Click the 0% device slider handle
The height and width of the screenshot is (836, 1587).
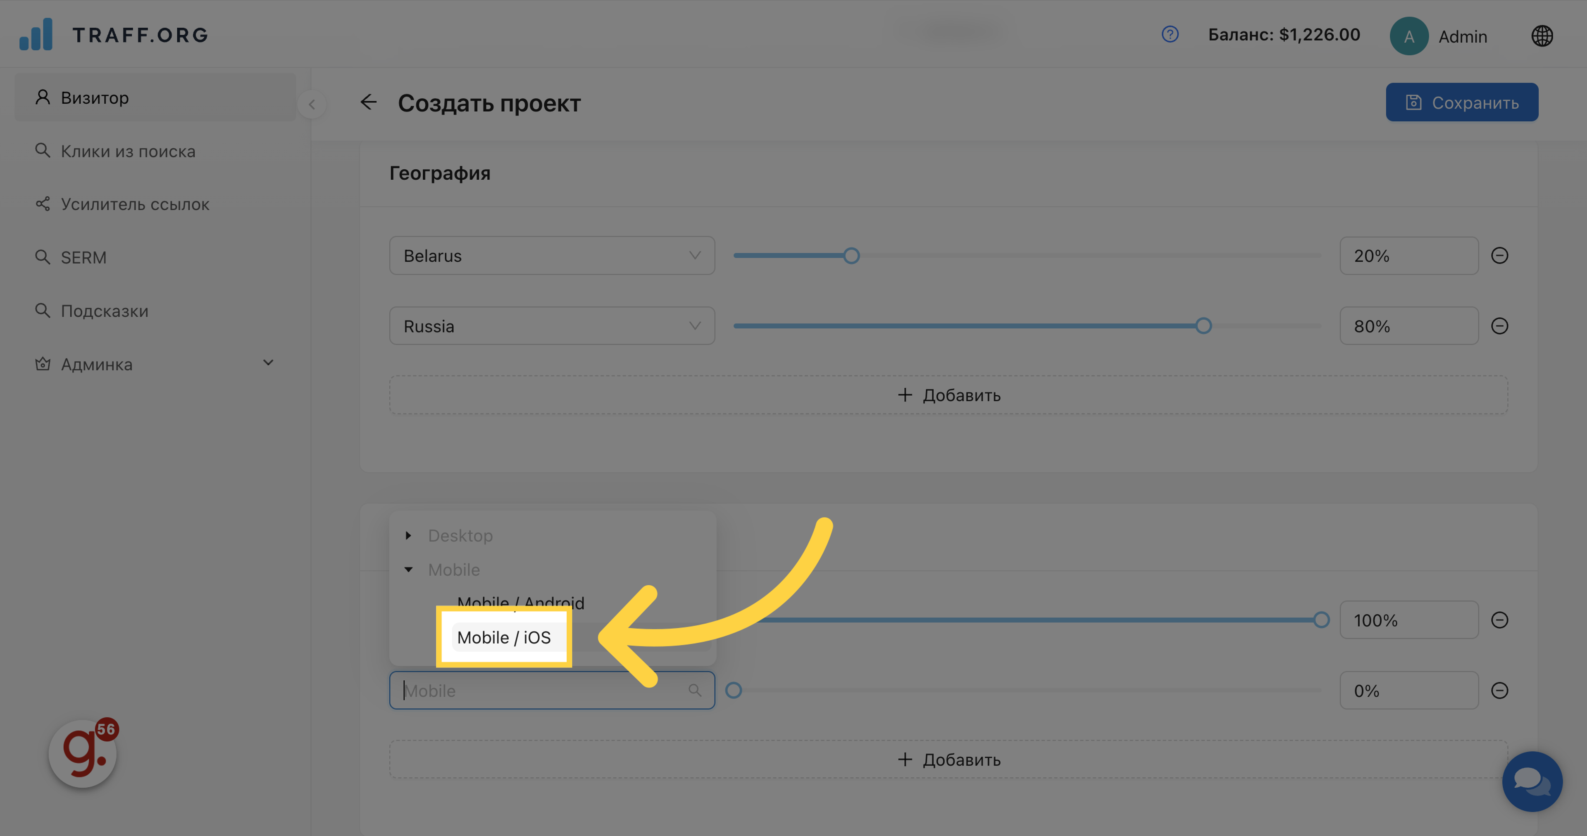pos(733,690)
